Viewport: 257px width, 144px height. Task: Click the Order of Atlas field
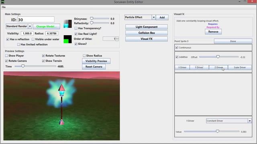coord(109,39)
